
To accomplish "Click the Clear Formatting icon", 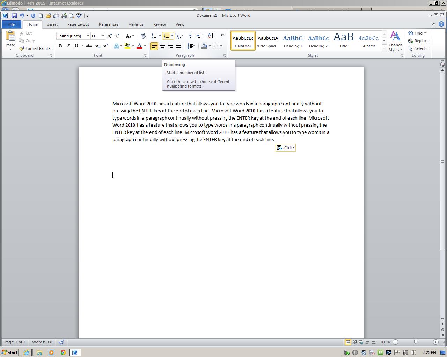I will (x=142, y=36).
